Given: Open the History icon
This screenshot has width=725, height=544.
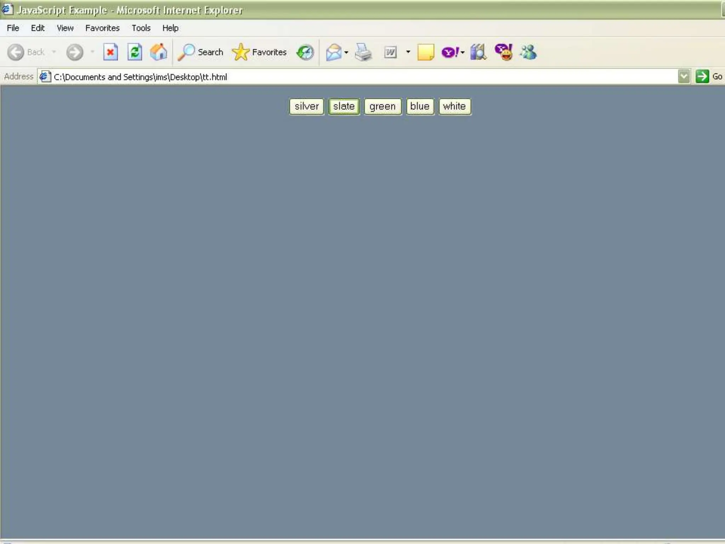Looking at the screenshot, I should tap(305, 52).
